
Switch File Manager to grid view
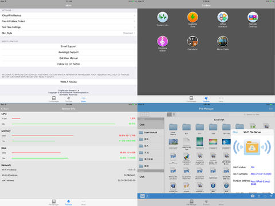169,114
